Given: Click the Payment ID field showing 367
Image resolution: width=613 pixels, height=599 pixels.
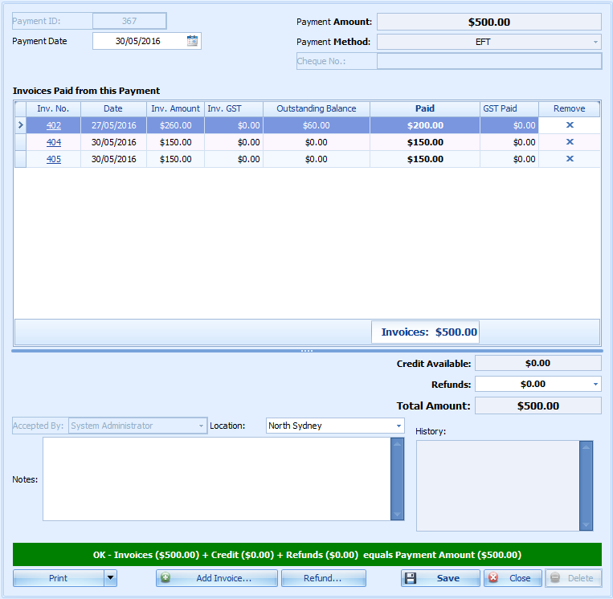Looking at the screenshot, I should pyautogui.click(x=129, y=21).
